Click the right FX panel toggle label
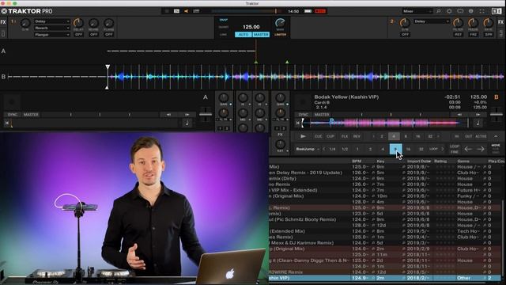 coord(500,22)
